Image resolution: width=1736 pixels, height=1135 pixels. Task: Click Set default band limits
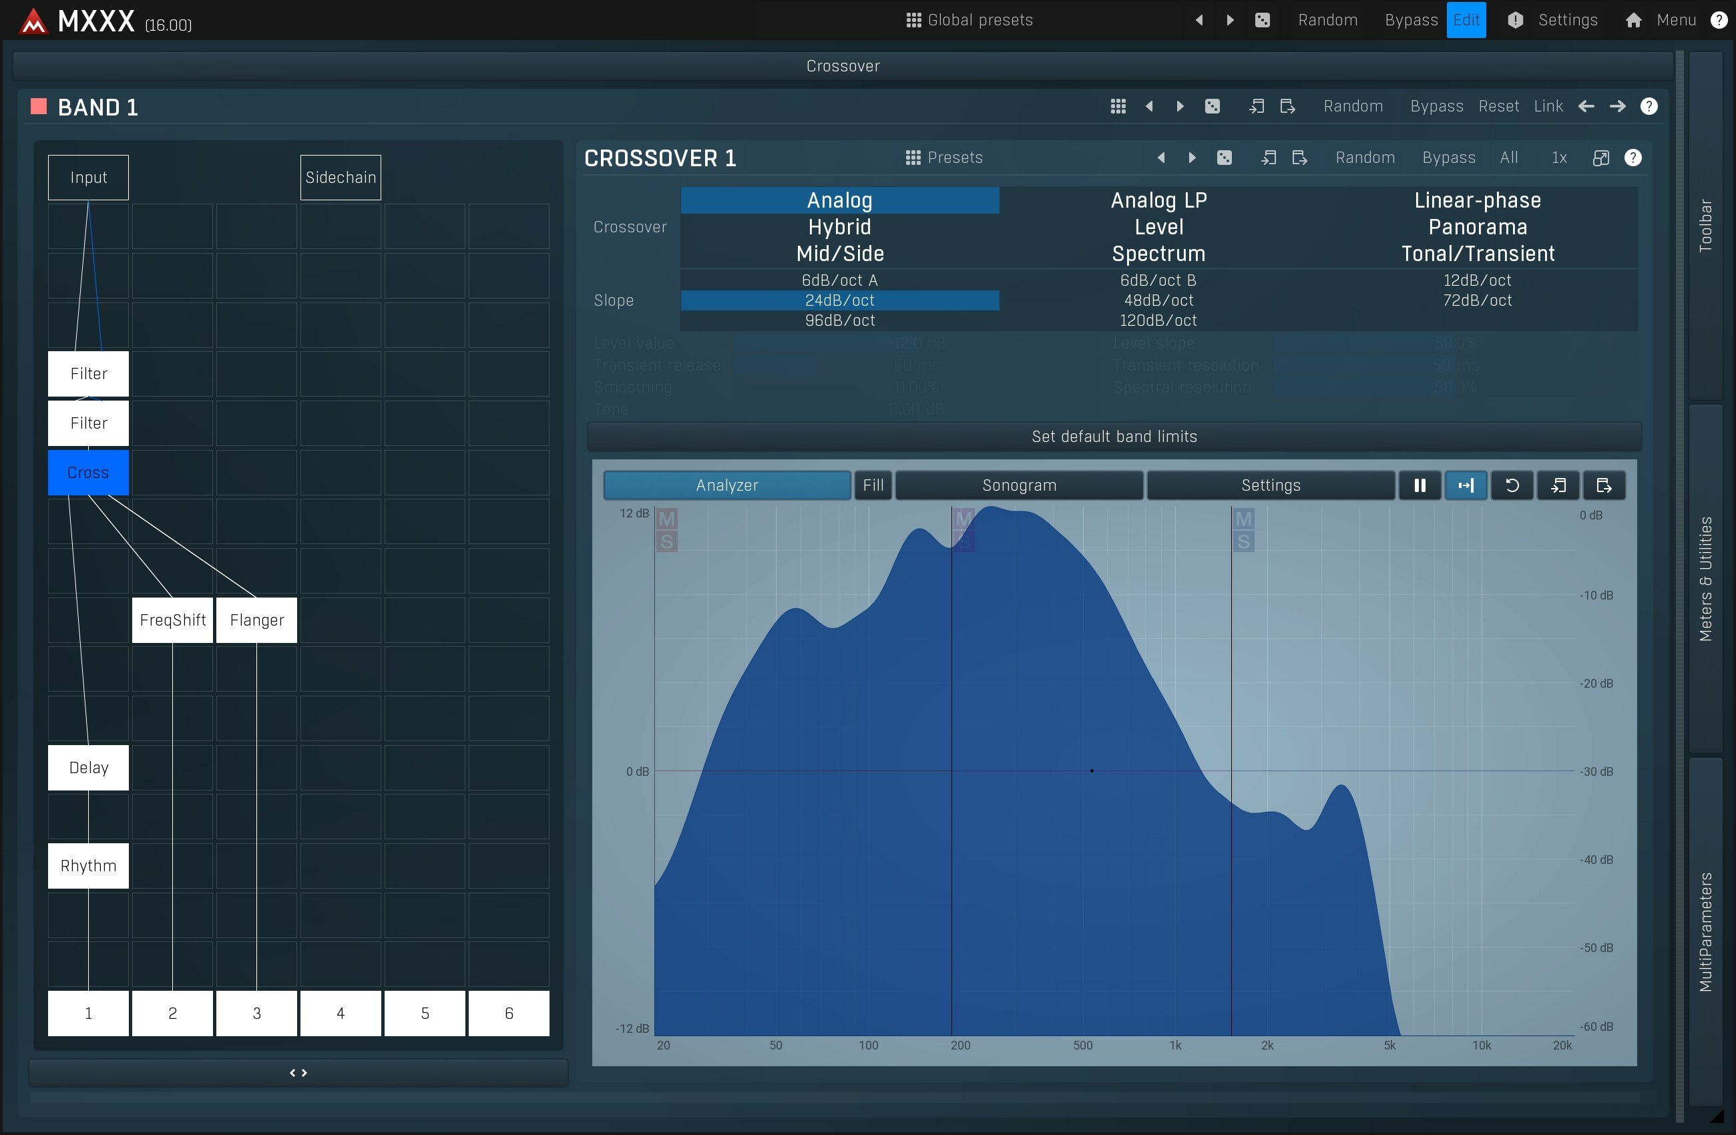pos(1114,436)
